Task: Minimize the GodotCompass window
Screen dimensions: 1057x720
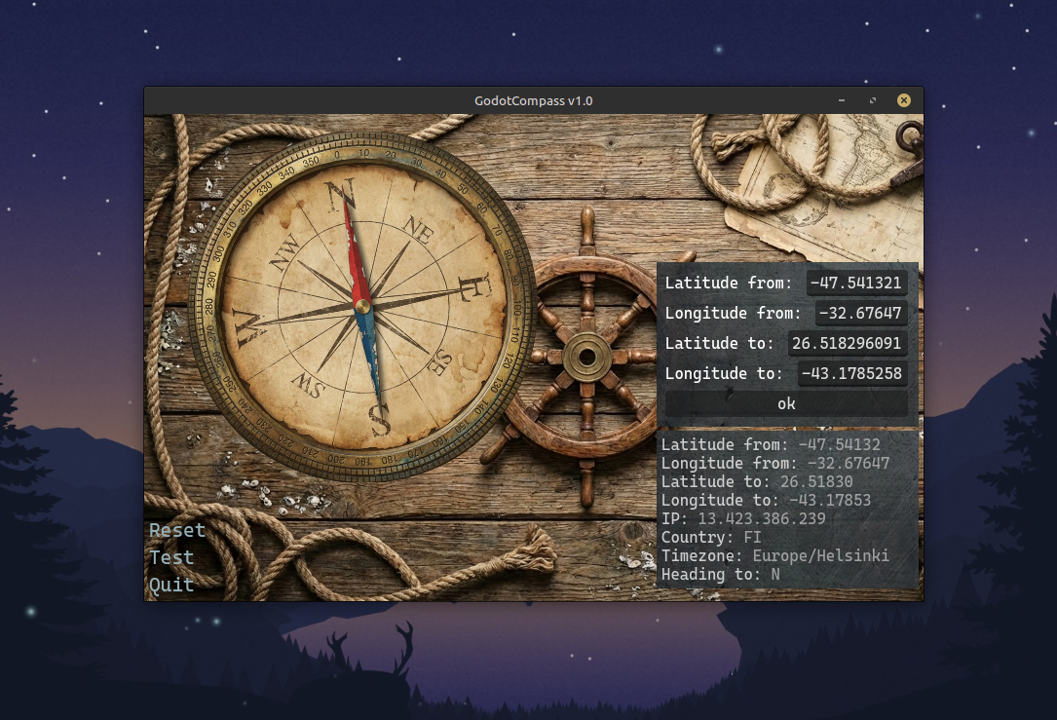Action: 842,100
